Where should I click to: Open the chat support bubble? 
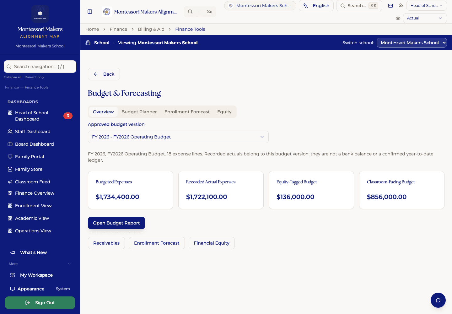click(x=438, y=300)
